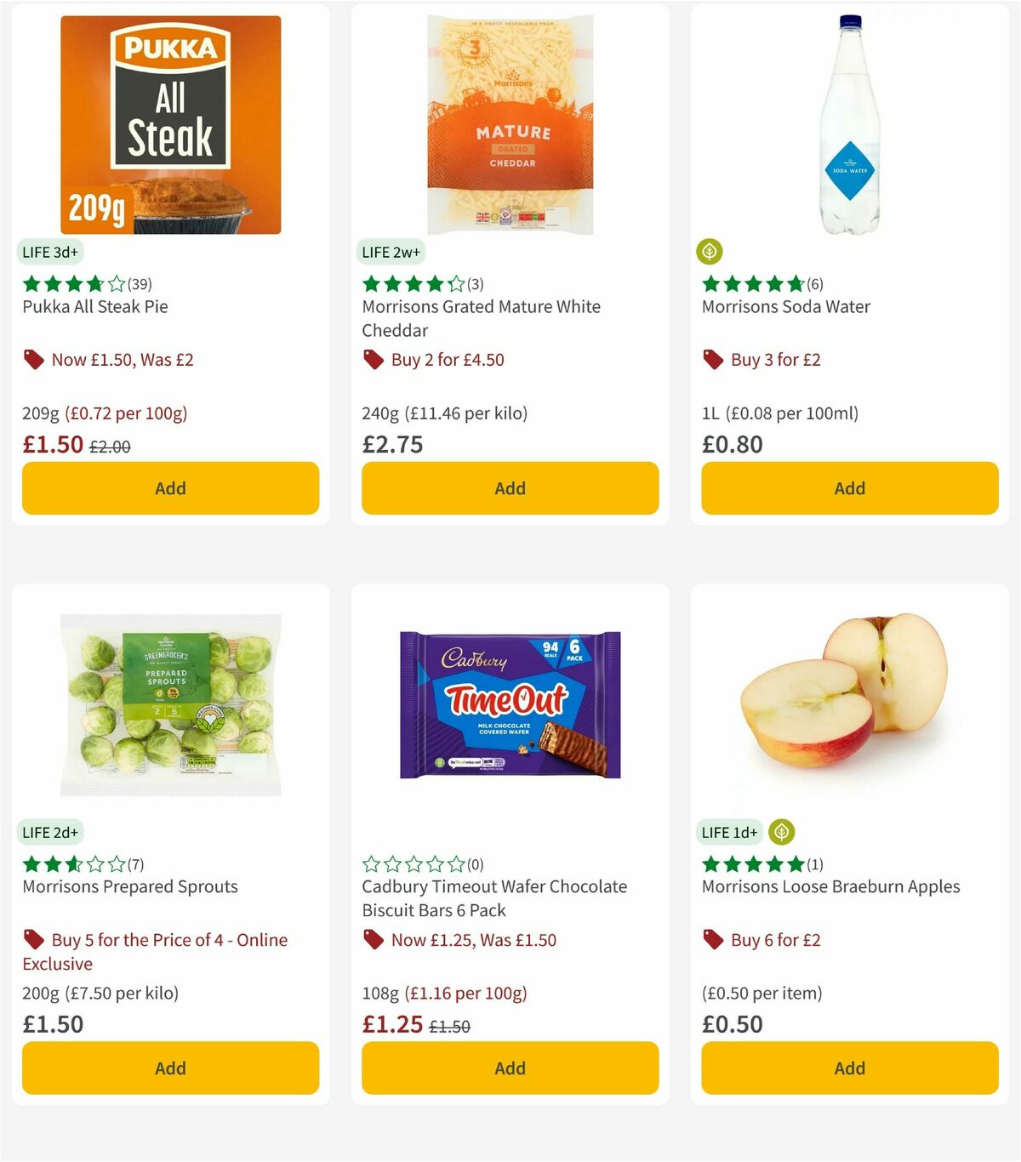Image resolution: width=1021 pixels, height=1162 pixels.
Task: Add Cadbury Timeout Wafer bars to basket
Action: [x=509, y=1068]
